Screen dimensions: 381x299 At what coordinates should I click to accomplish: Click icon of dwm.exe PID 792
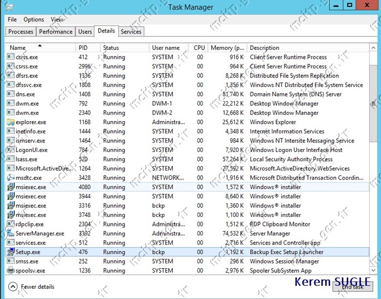coord(11,103)
